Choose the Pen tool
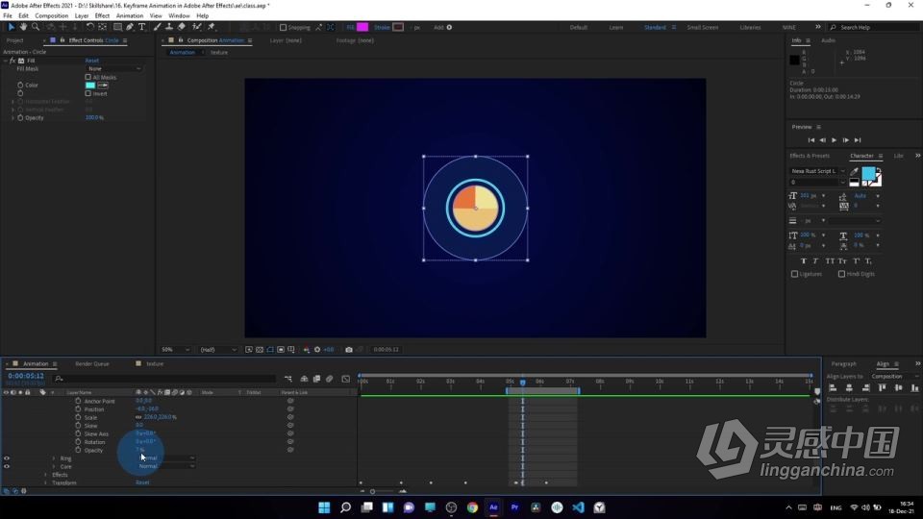 coord(130,27)
